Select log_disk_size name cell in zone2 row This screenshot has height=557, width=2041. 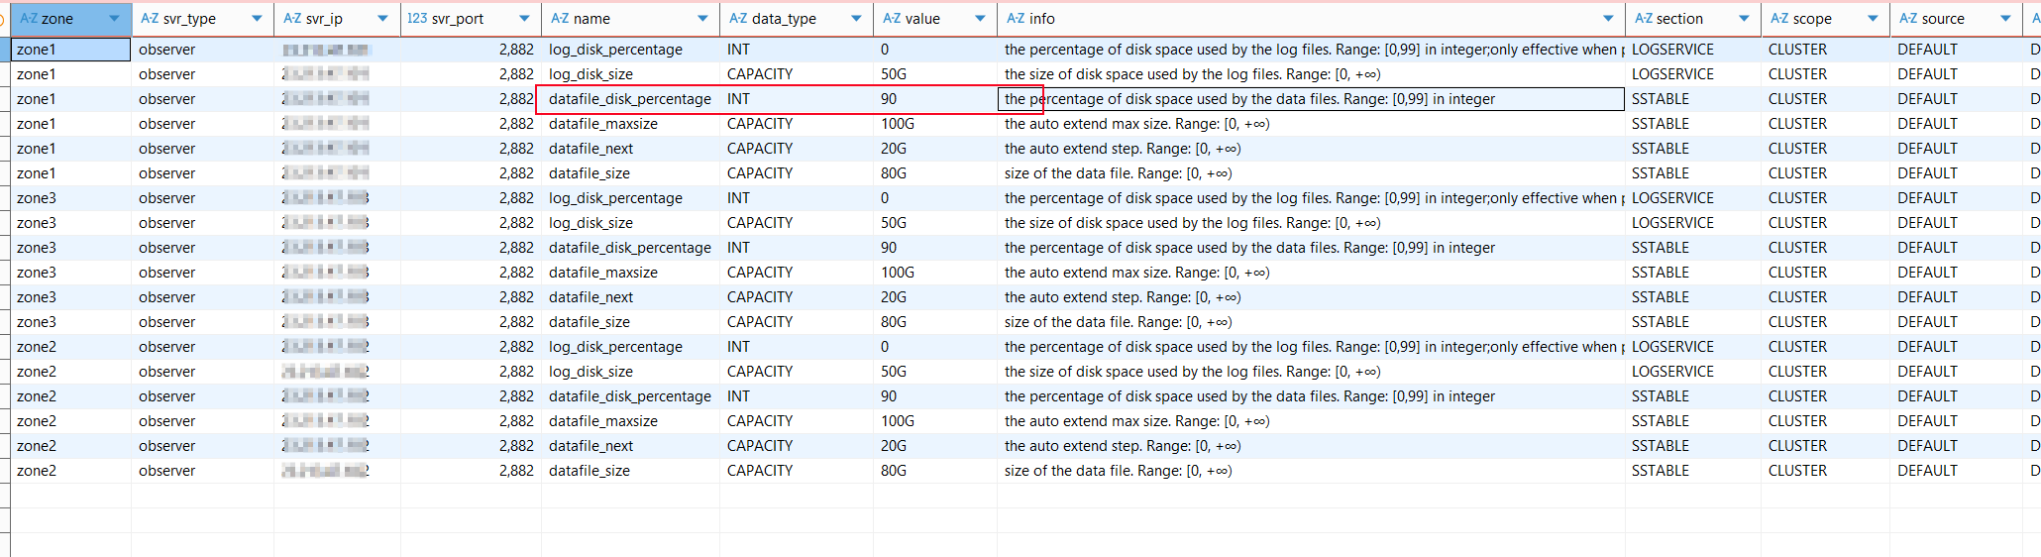630,372
